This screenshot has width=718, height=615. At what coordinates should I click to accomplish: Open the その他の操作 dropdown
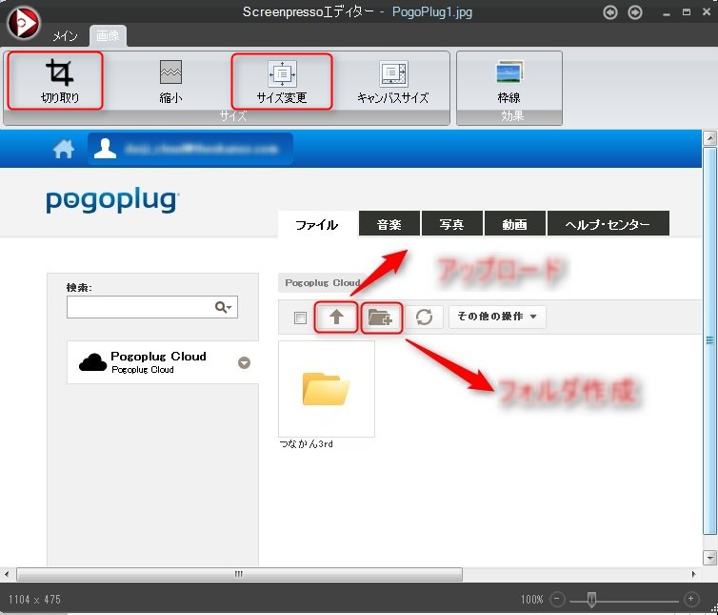tap(497, 317)
